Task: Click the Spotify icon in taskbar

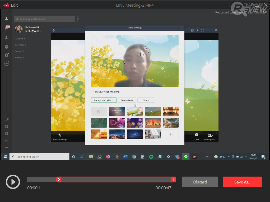Action: coord(151,157)
